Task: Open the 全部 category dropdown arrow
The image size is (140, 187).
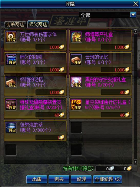Action: (133, 15)
